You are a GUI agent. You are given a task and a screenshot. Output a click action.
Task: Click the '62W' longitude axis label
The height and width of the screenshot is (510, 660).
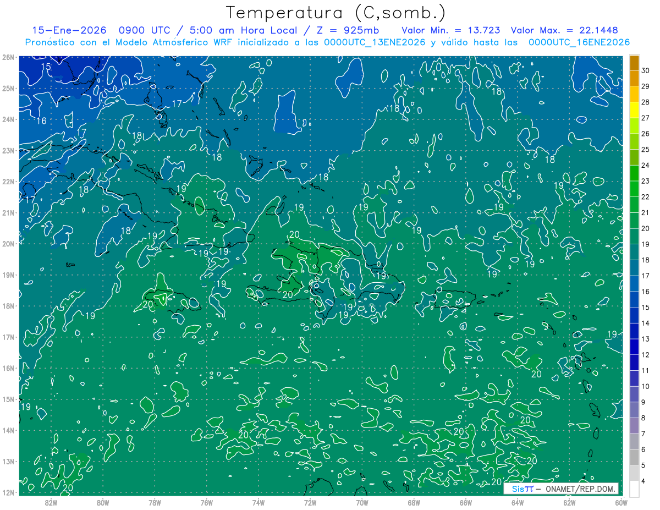point(569,502)
